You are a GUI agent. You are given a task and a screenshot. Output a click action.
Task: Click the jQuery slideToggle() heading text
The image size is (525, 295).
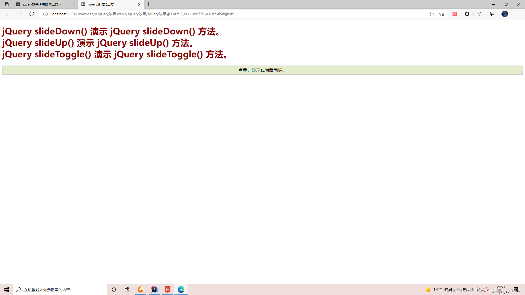tap(115, 54)
